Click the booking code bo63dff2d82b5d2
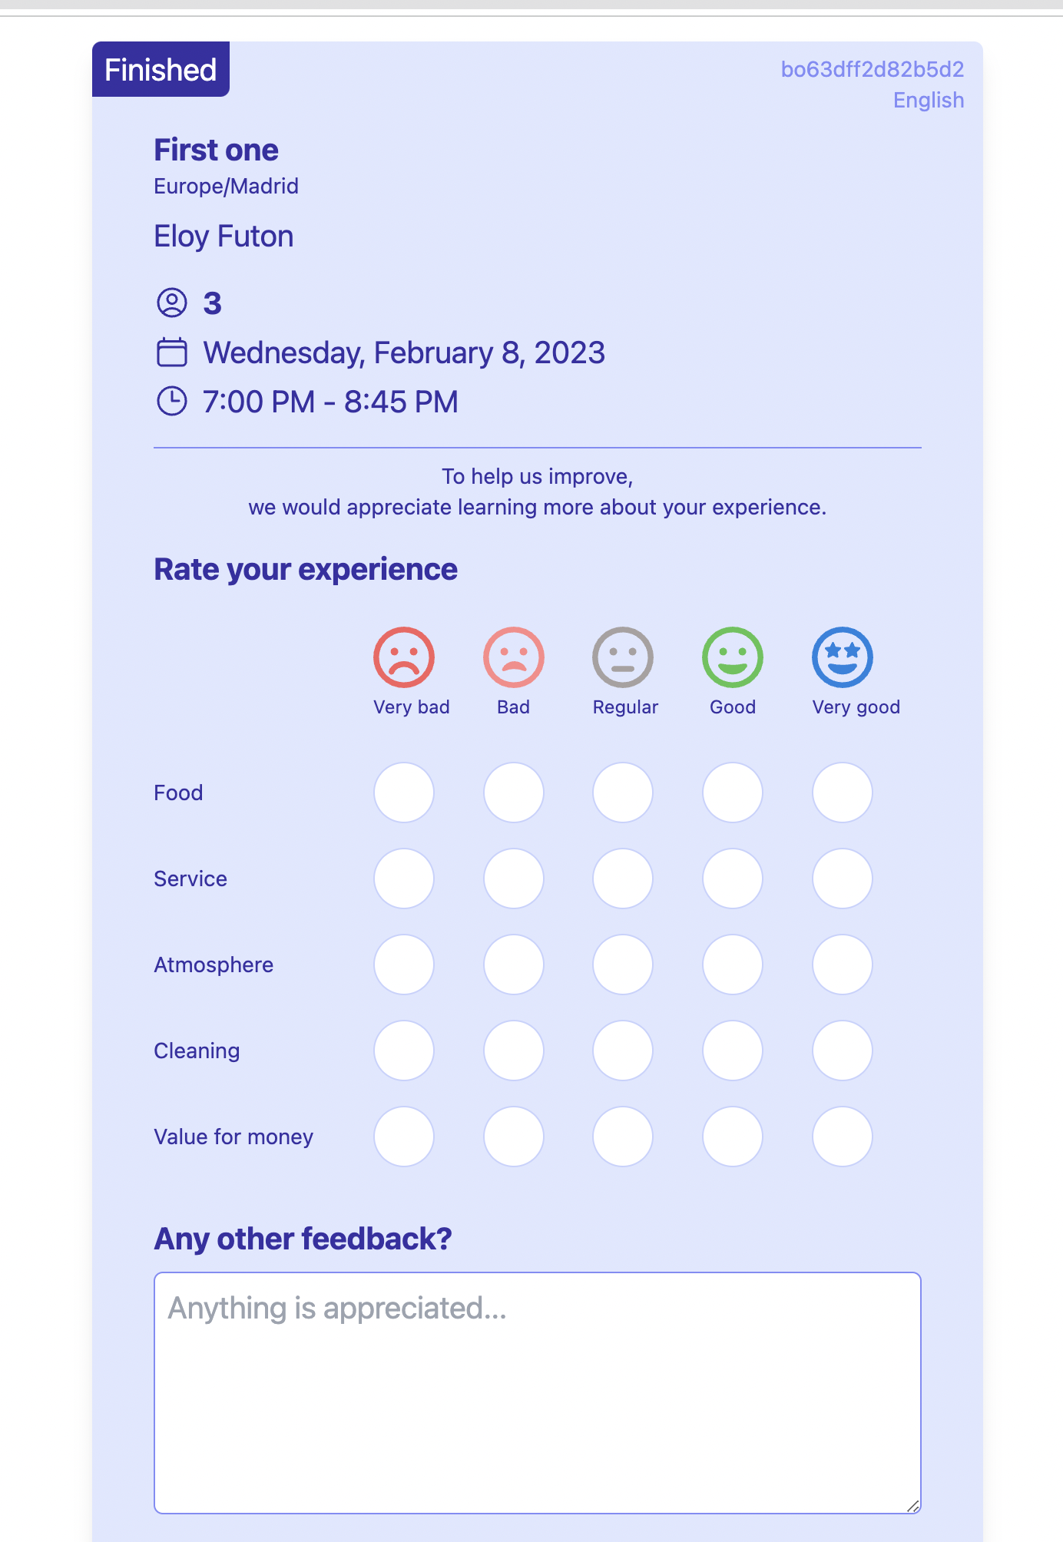 coord(873,70)
